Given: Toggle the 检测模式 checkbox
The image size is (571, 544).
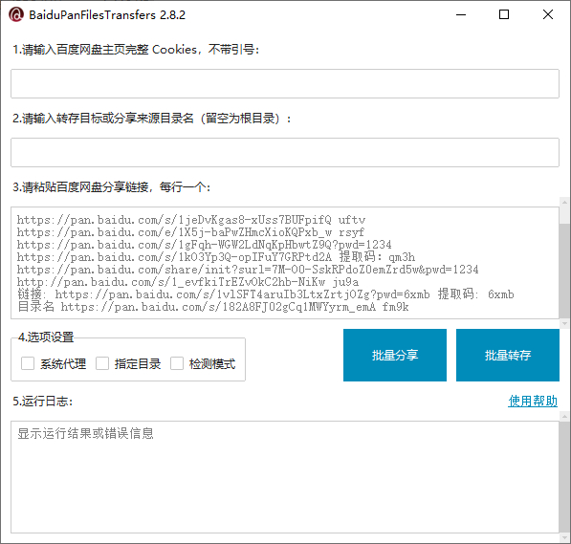Looking at the screenshot, I should pyautogui.click(x=177, y=363).
